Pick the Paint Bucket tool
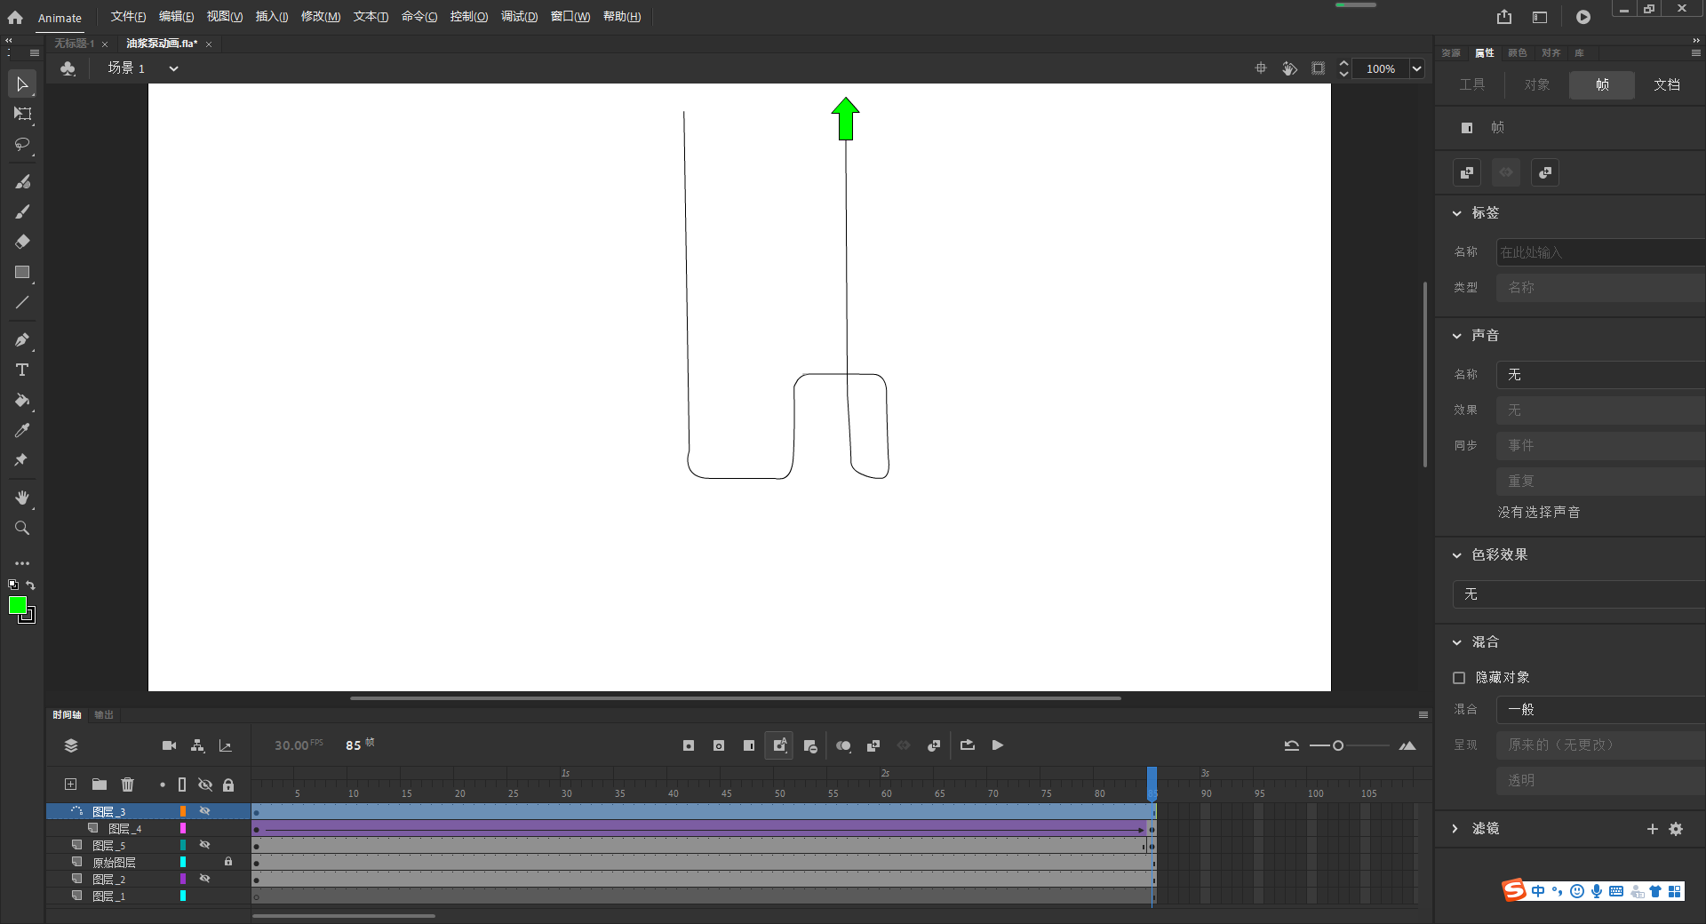 point(21,402)
